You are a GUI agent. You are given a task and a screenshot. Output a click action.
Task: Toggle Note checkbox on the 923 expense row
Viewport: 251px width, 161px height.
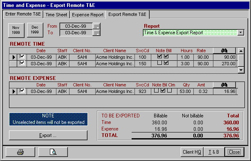pyautogui.click(x=156, y=90)
